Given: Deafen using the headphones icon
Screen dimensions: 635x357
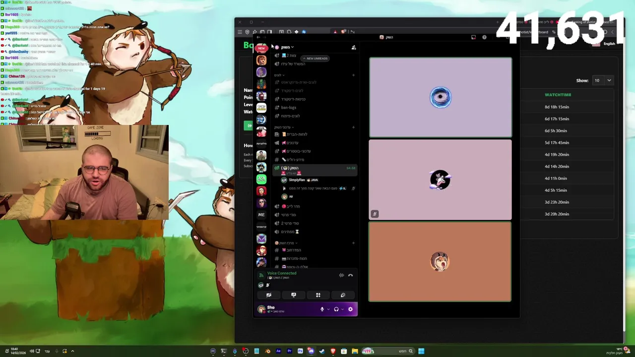Looking at the screenshot, I should [x=336, y=309].
